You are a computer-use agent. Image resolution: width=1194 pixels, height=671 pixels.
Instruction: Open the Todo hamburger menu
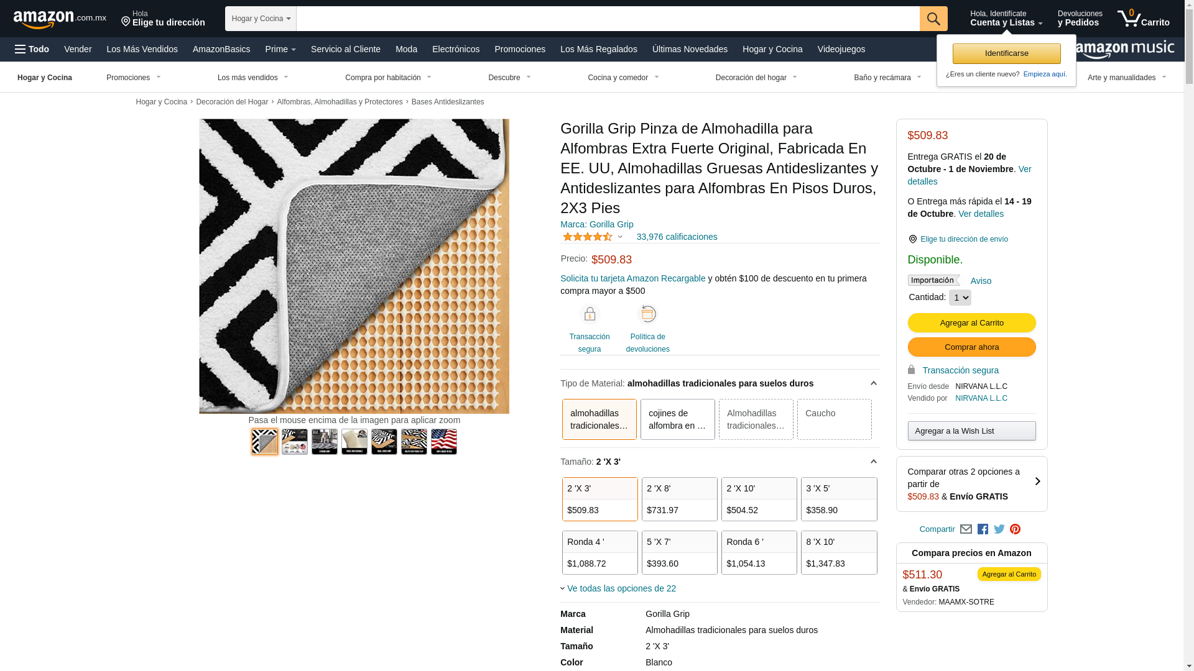click(x=32, y=49)
